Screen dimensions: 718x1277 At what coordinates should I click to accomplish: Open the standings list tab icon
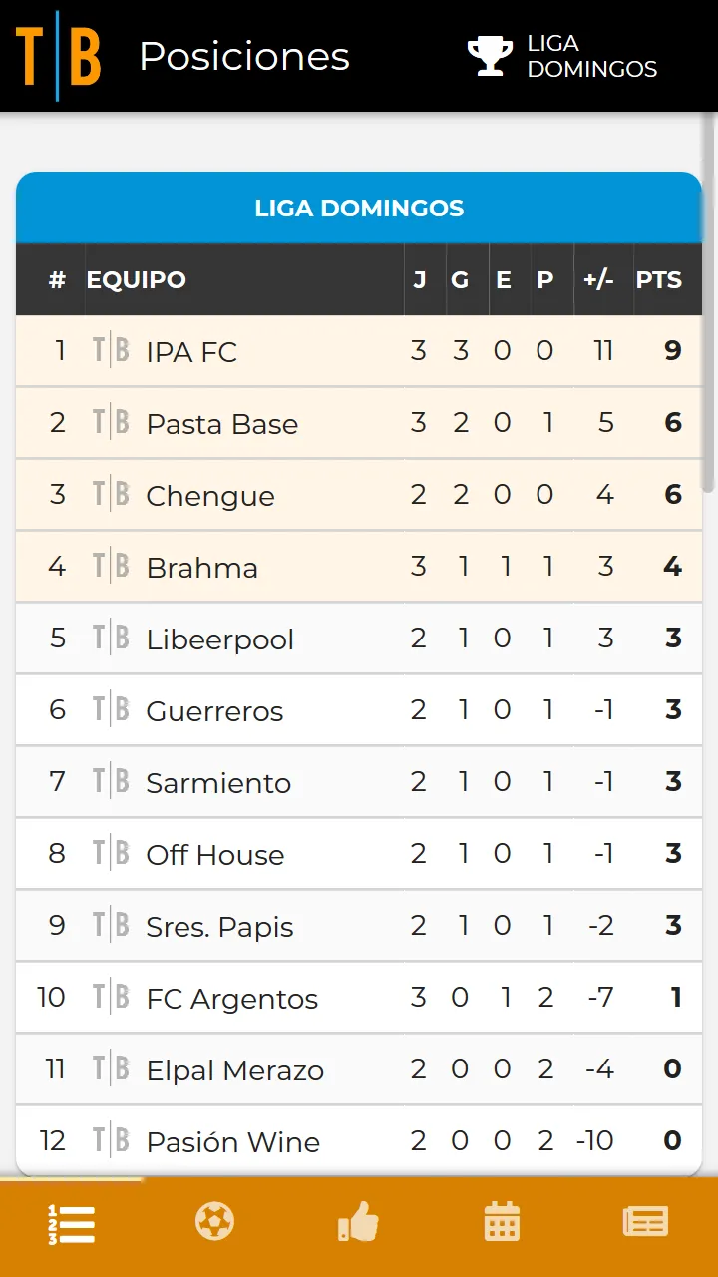pyautogui.click(x=72, y=1224)
